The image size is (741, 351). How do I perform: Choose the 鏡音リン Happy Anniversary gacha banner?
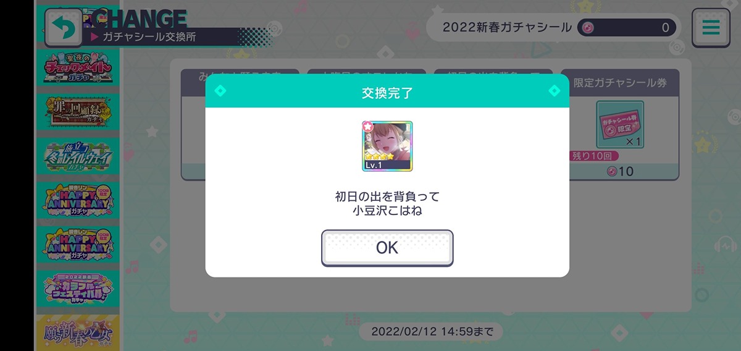(78, 199)
